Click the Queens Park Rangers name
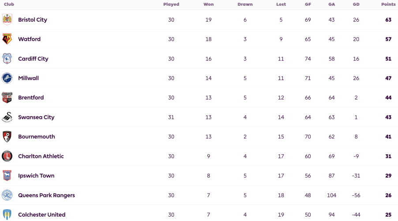This screenshot has width=398, height=221. click(46, 195)
